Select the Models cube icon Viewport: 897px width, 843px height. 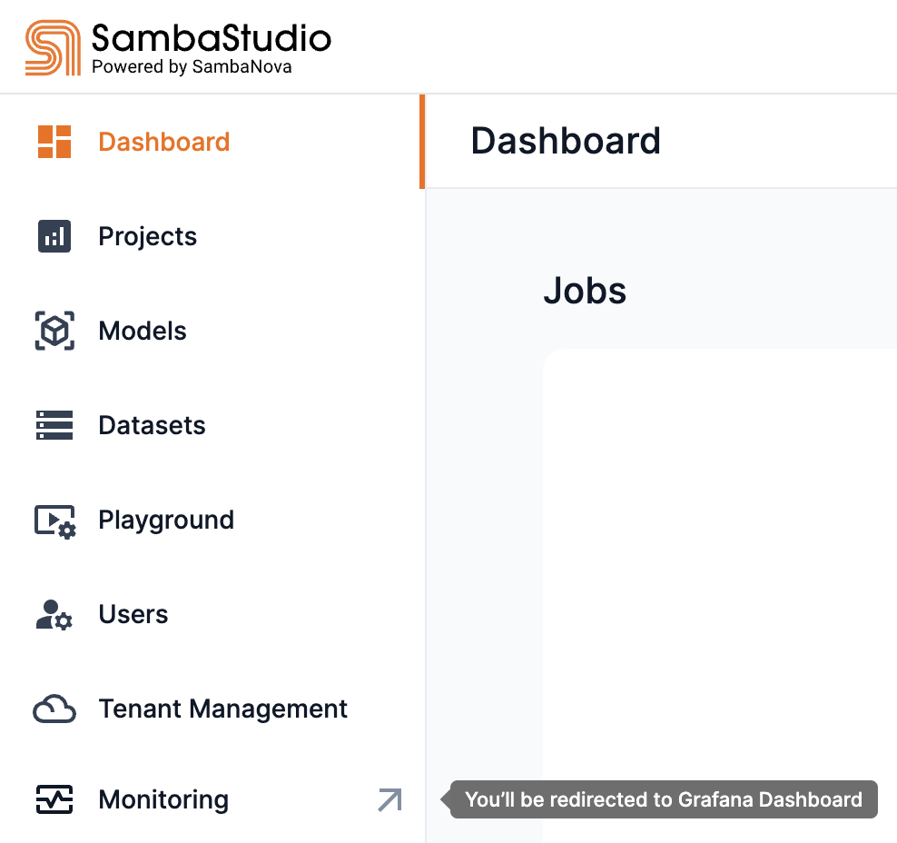(x=54, y=331)
